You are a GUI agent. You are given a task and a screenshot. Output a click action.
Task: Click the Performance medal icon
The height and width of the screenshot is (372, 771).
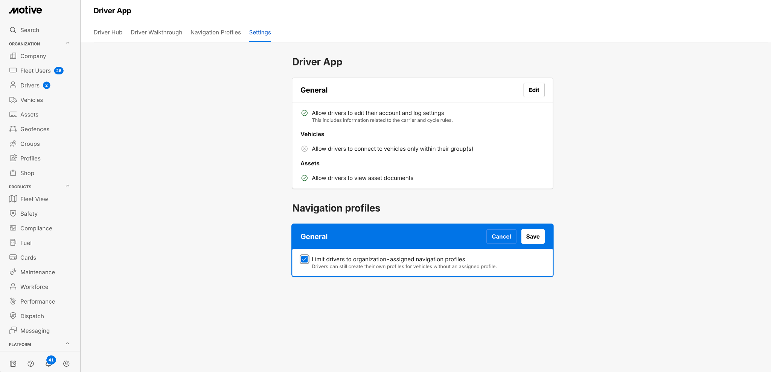tap(13, 302)
